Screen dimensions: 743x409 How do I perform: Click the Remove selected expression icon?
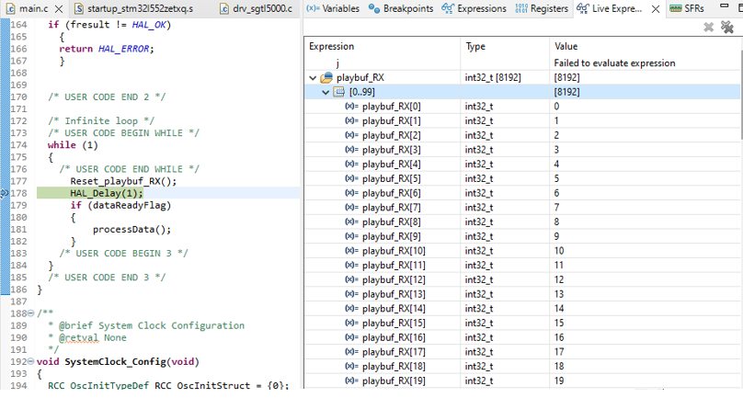coord(708,27)
